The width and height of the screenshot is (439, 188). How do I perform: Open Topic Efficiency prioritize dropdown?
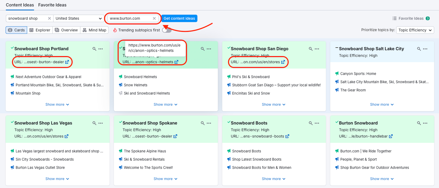415,30
